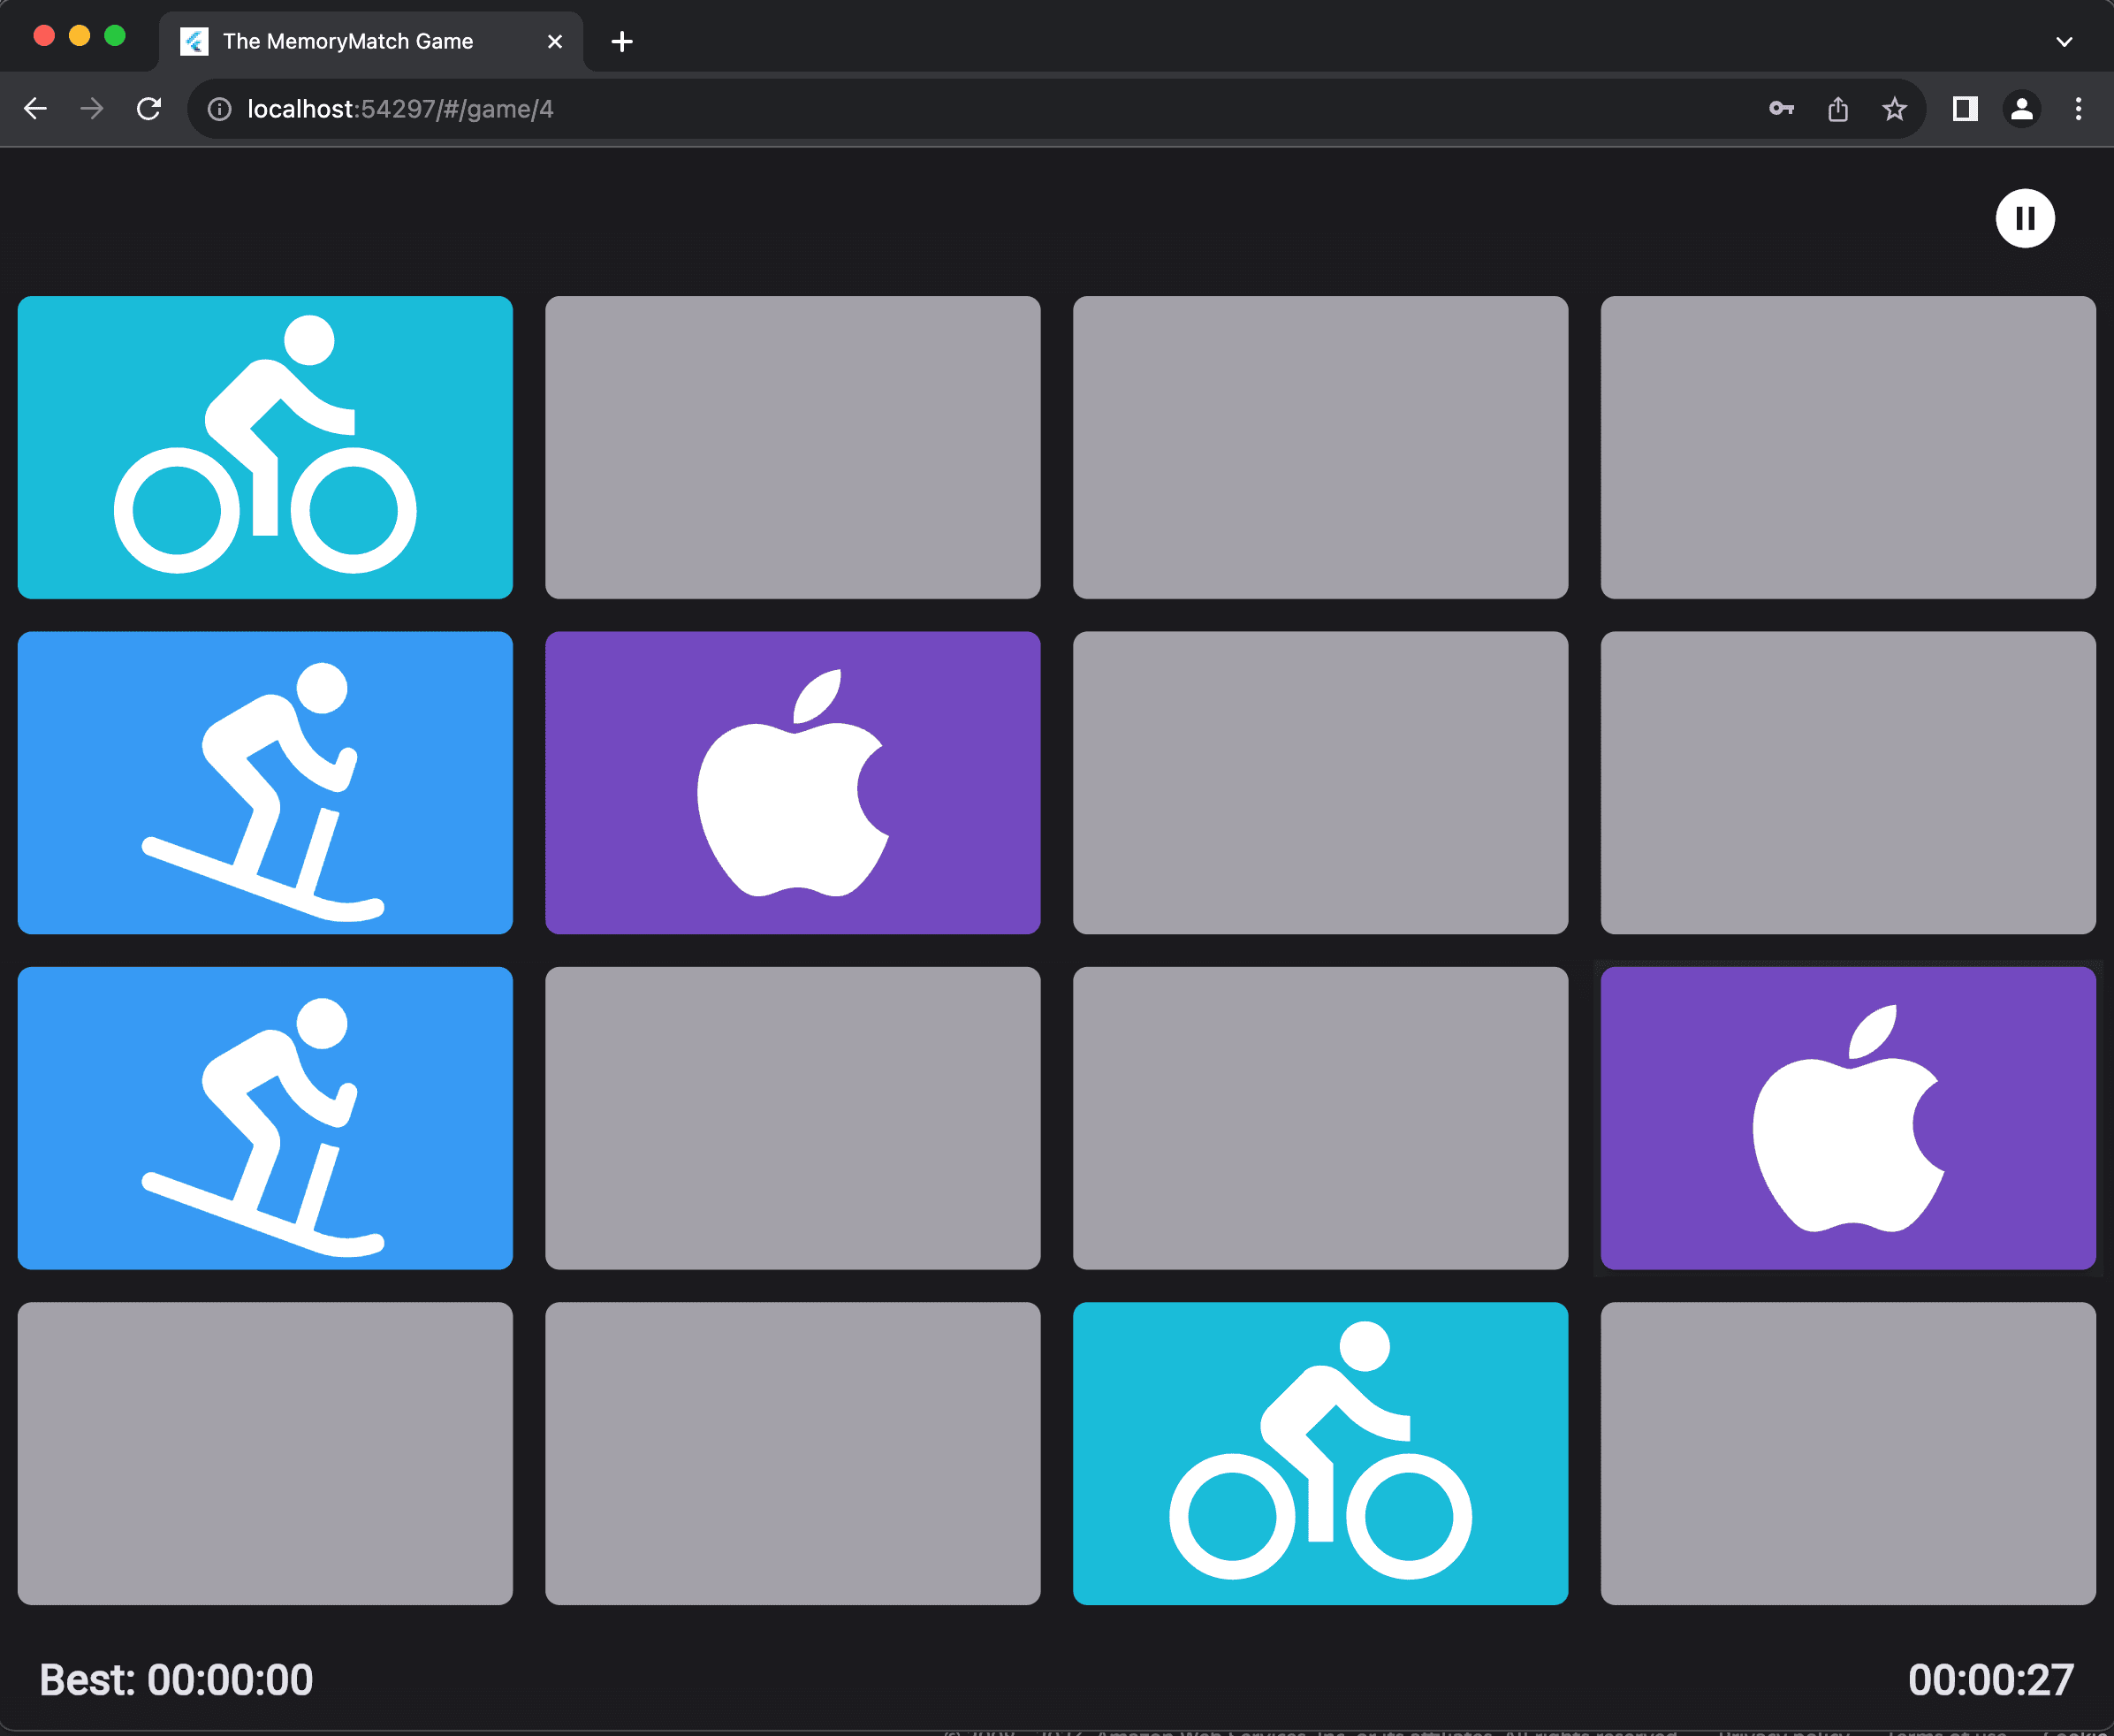Flip the first gray card in the bottom row
The height and width of the screenshot is (1736, 2114).
pyautogui.click(x=265, y=1453)
